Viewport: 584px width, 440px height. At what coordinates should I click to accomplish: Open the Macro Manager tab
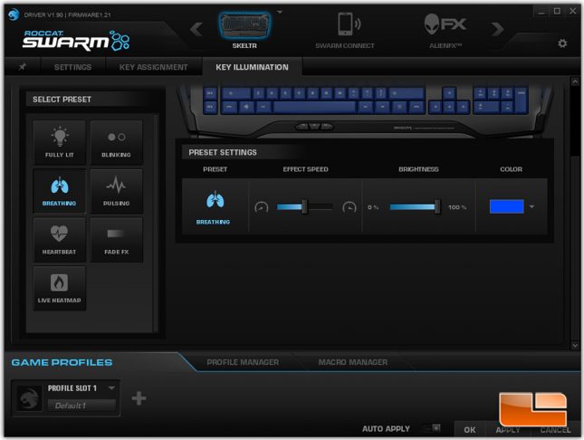[353, 362]
